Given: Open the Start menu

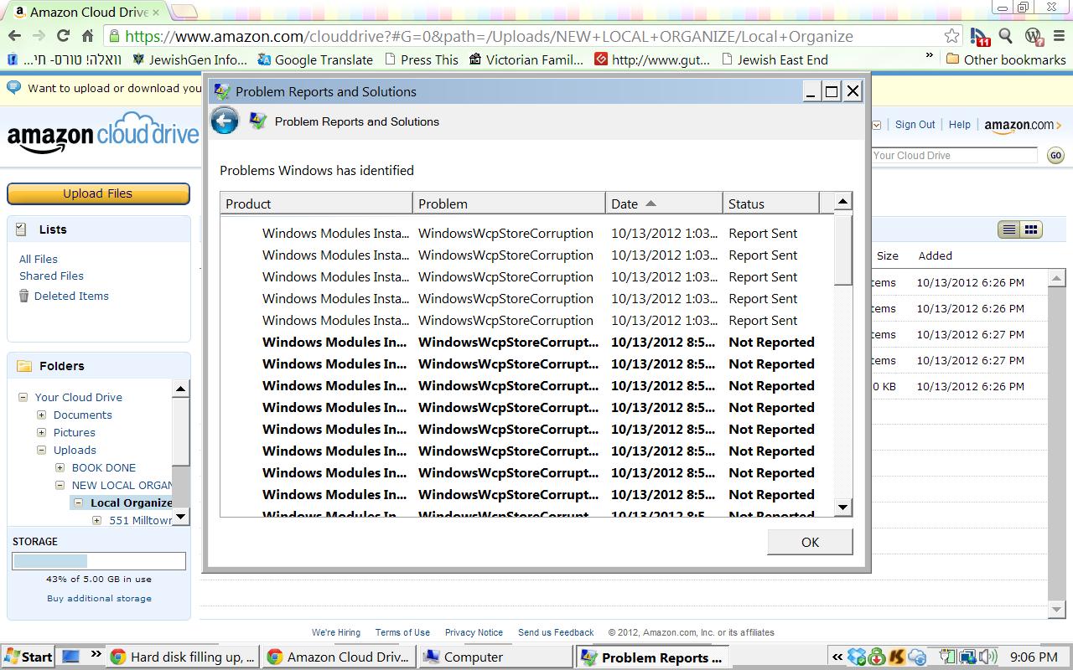Looking at the screenshot, I should pos(28,657).
